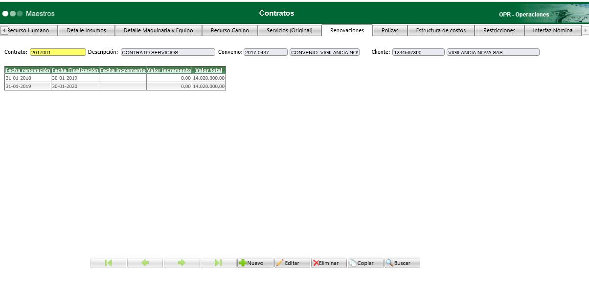Click VIGILANCIA NOVA SAS field
Viewport: 589px width, 286px height.
click(493, 52)
